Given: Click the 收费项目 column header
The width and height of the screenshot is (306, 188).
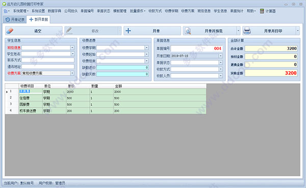Looking at the screenshot, I should (x=31, y=86).
